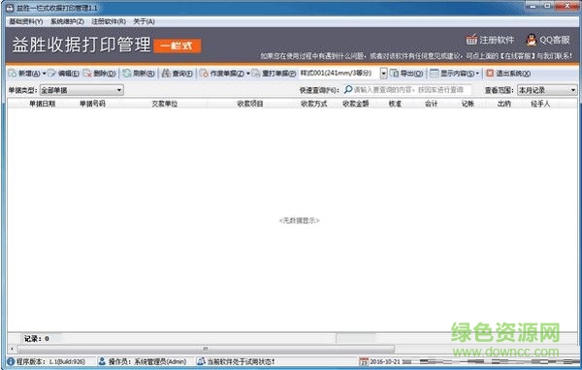Click the 收款方式 column header
The width and height of the screenshot is (582, 370).
[314, 104]
